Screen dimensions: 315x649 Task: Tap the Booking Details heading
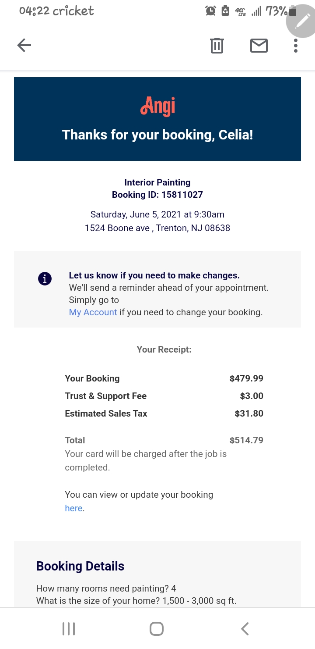[80, 566]
